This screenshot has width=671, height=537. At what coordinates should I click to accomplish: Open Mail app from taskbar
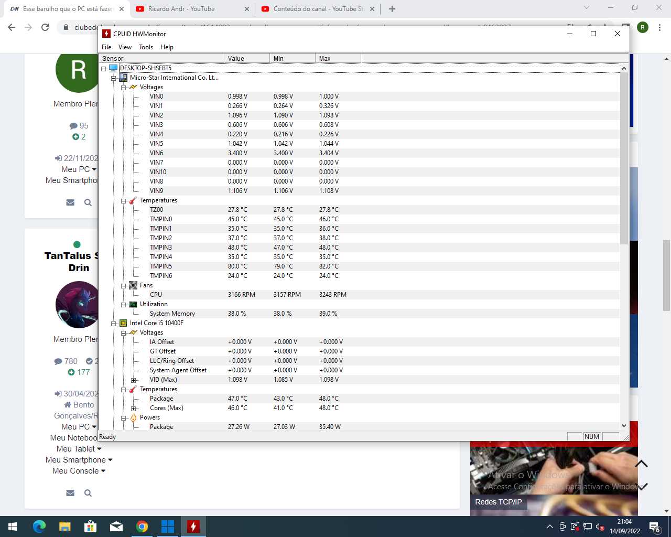(x=116, y=527)
